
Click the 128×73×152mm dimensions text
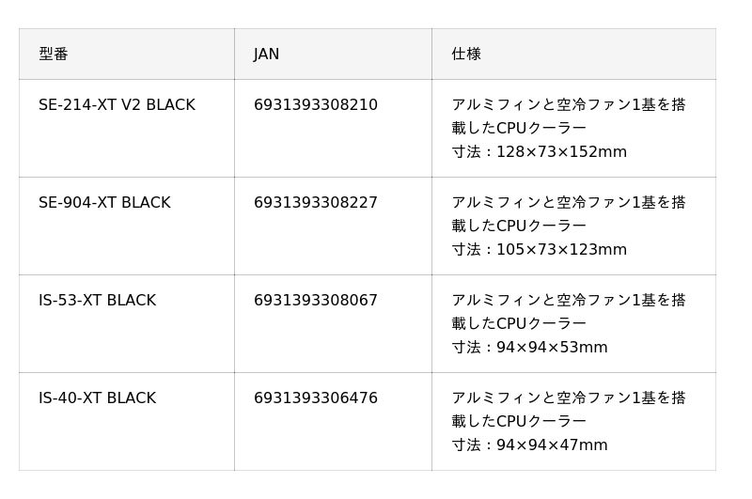click(x=561, y=152)
